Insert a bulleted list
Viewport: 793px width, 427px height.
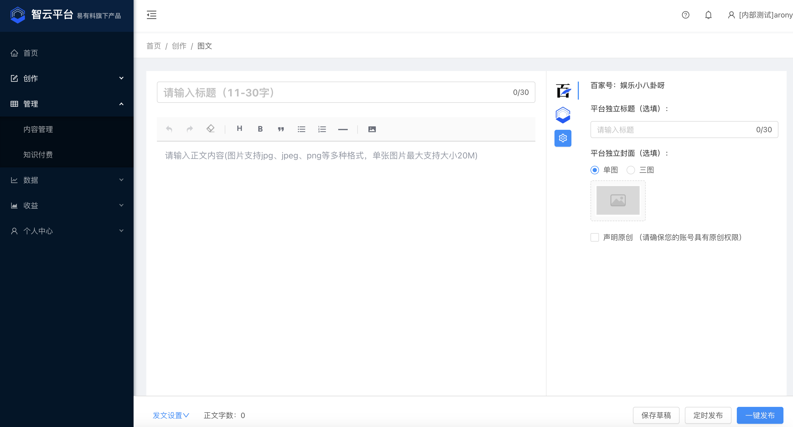coord(301,129)
